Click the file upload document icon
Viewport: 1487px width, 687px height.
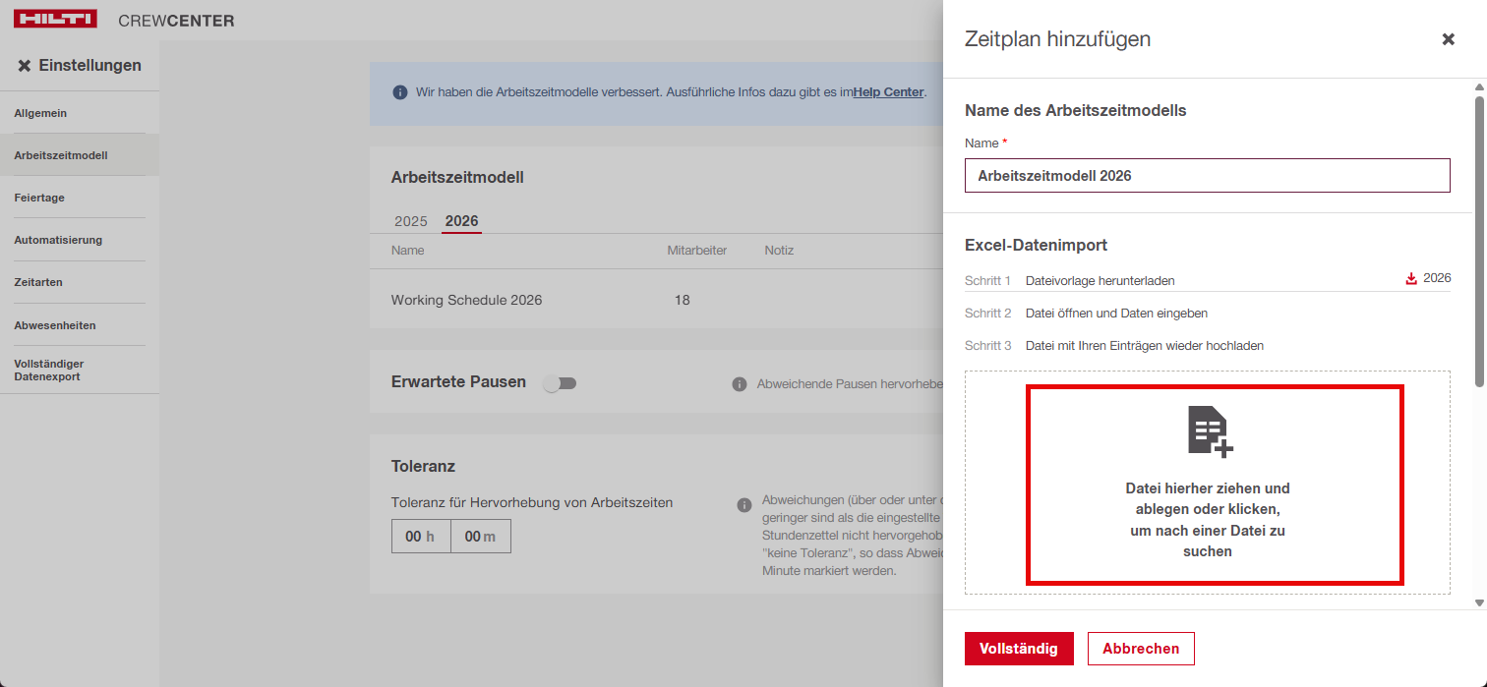click(1209, 431)
